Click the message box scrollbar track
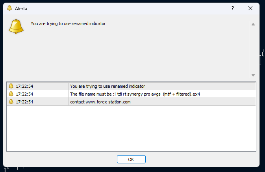The width and height of the screenshot is (265, 172). (253, 49)
